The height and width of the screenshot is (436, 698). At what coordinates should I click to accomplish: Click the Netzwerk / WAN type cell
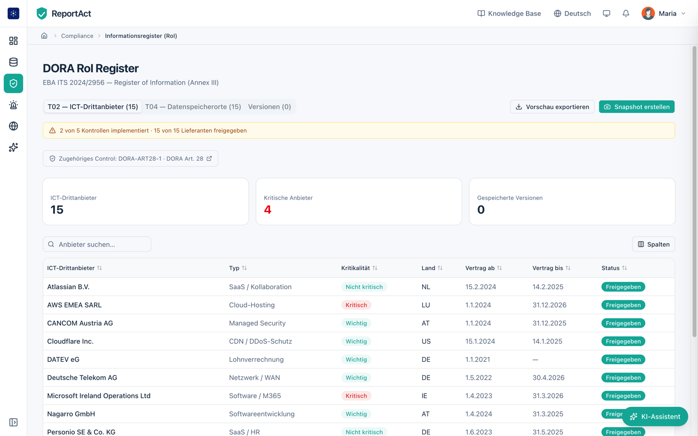point(254,378)
